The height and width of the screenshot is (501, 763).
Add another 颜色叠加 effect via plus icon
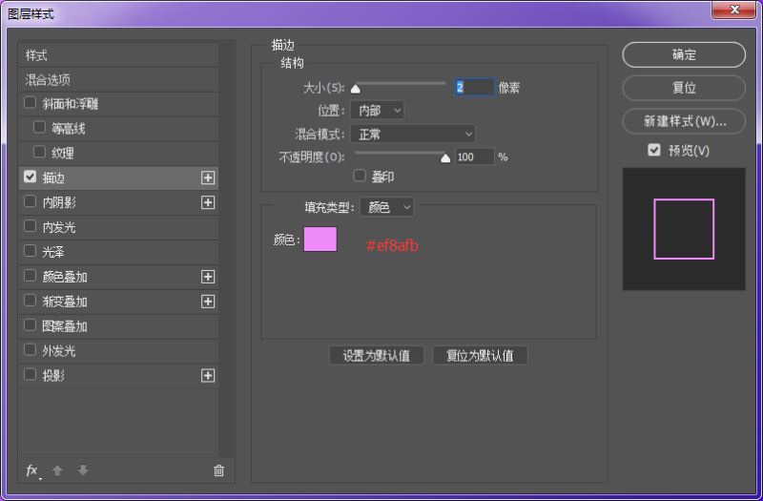pyautogui.click(x=208, y=277)
